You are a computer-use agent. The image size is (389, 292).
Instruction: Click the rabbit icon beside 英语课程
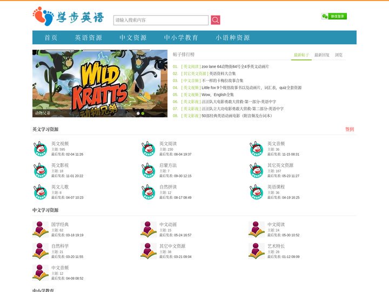point(256,192)
